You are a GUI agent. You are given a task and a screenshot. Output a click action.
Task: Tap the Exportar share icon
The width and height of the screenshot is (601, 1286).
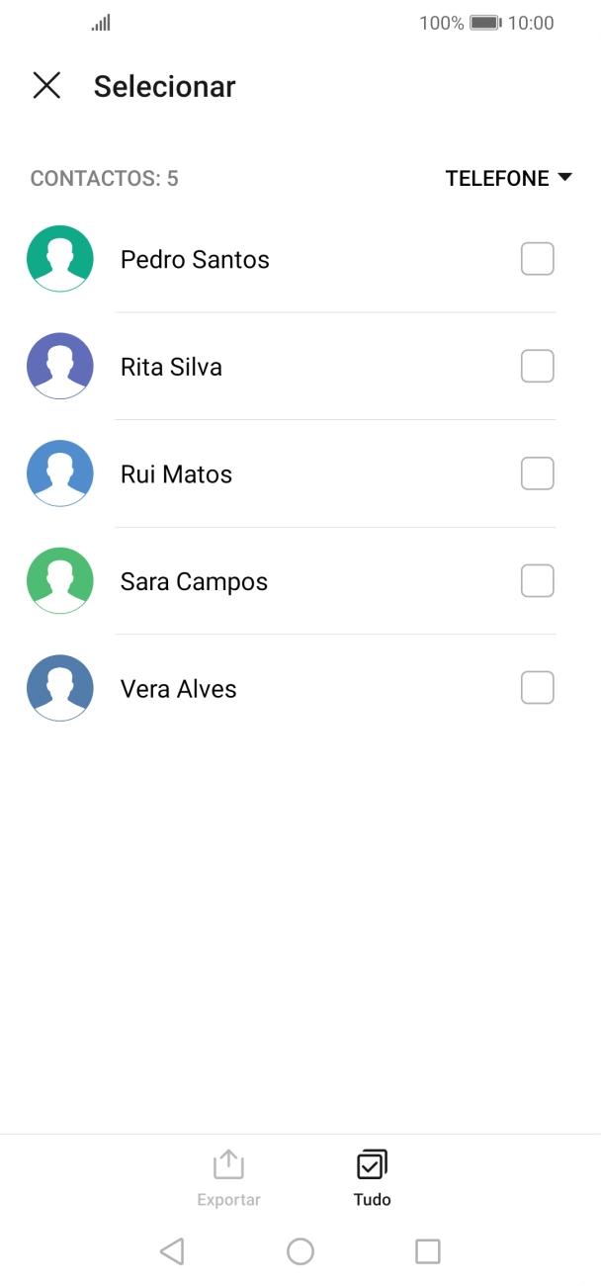[x=228, y=1165]
